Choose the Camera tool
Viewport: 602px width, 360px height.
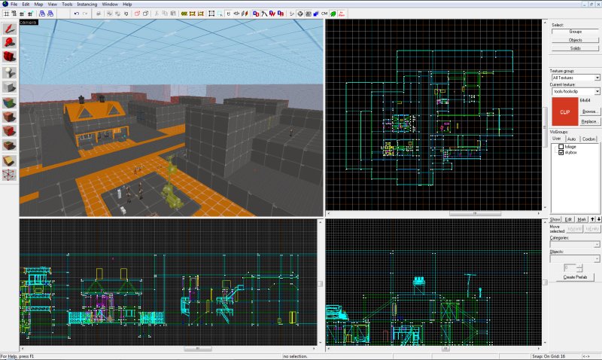pyautogui.click(x=9, y=57)
